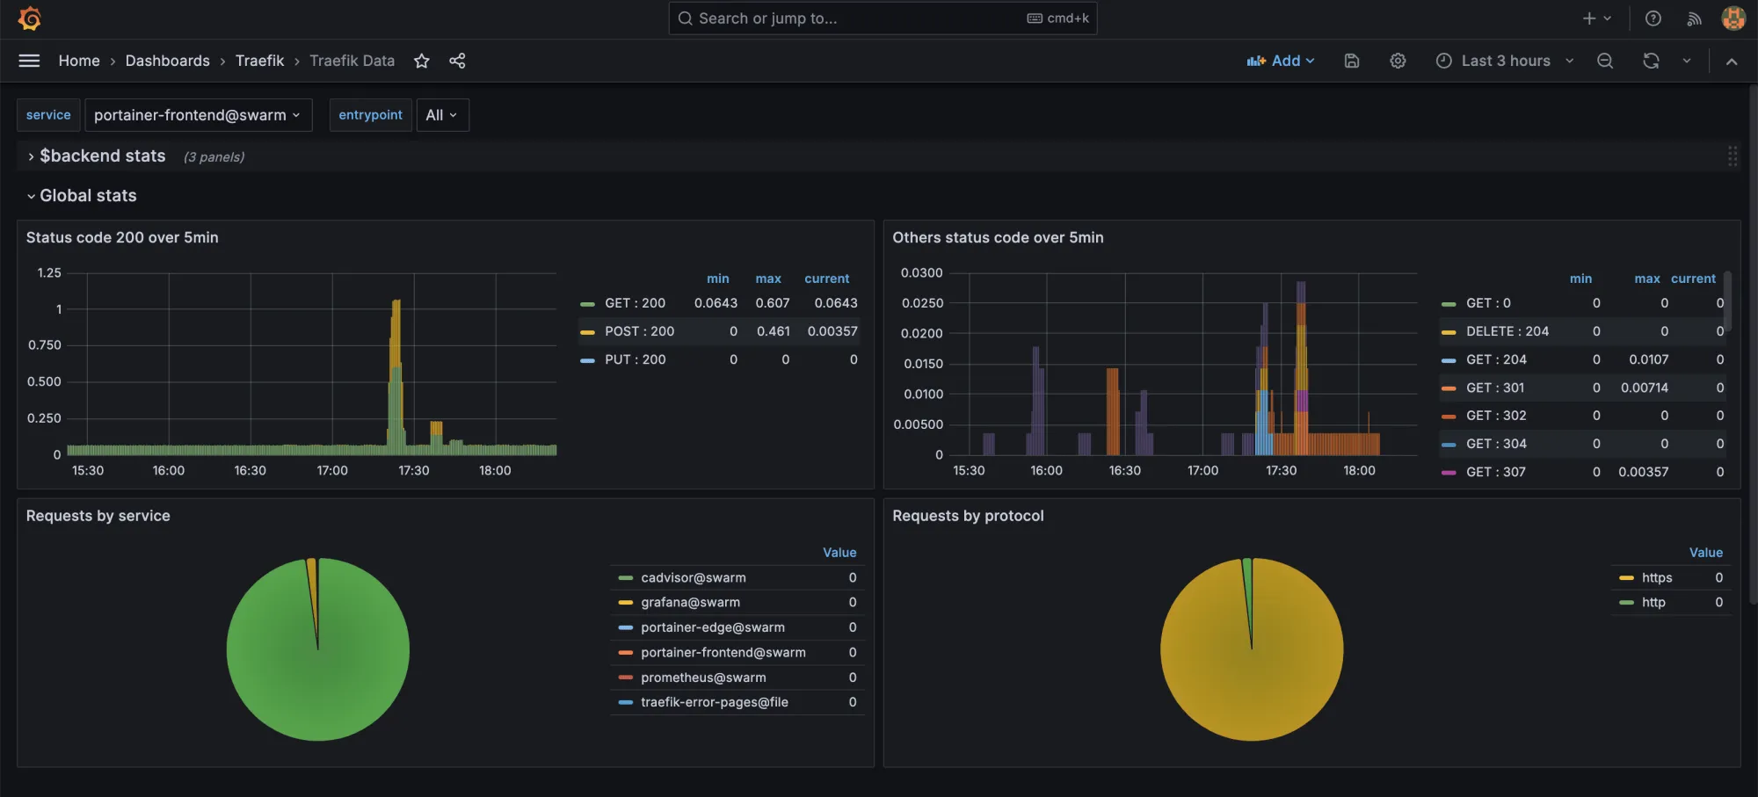Toggle the GET : 301 legend series

(x=1495, y=388)
